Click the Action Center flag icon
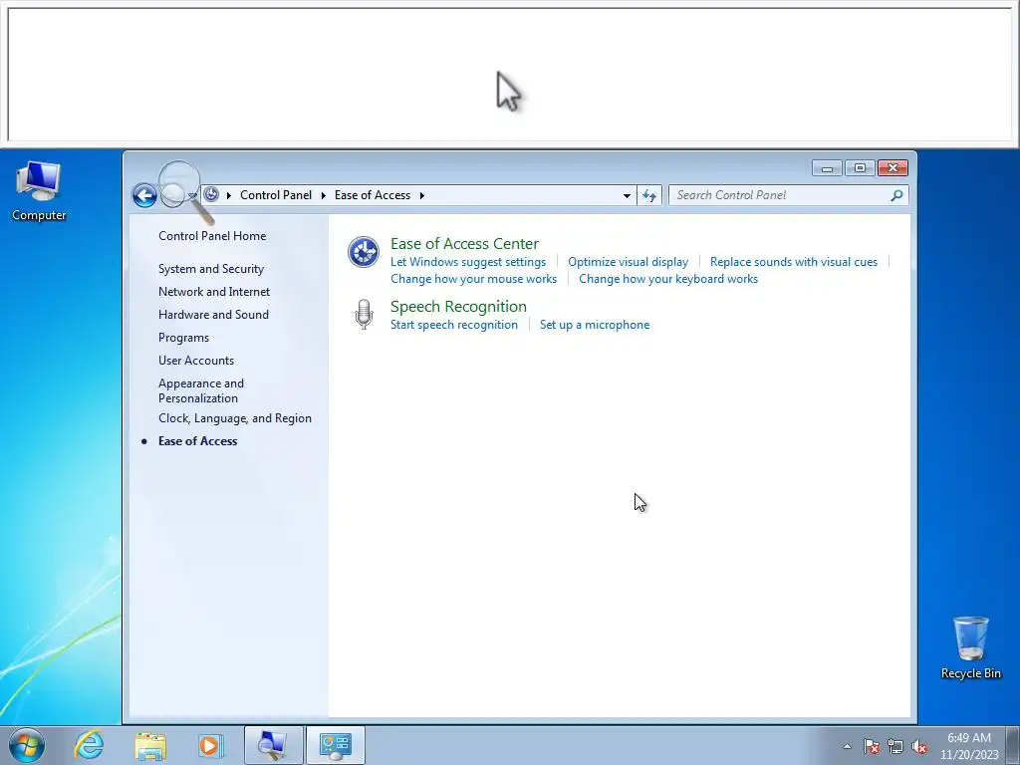 tap(871, 746)
